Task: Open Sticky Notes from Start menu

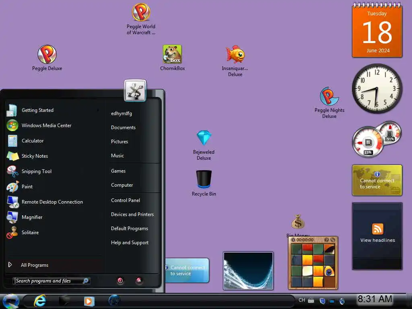Action: tap(53, 156)
